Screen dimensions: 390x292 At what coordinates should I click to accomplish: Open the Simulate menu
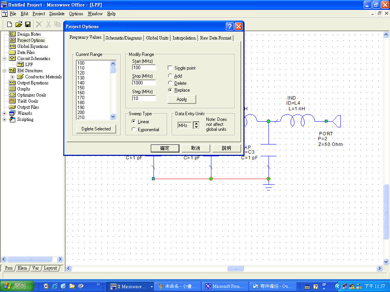(57, 14)
